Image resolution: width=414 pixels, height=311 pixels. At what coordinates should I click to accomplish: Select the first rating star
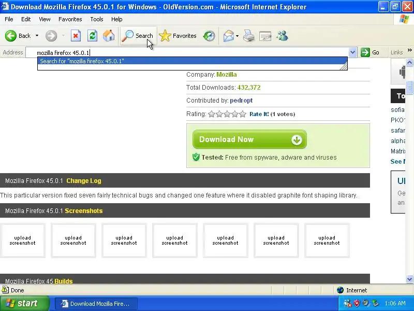(211, 114)
